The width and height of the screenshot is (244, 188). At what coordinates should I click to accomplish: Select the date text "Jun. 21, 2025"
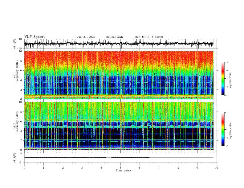86,37
